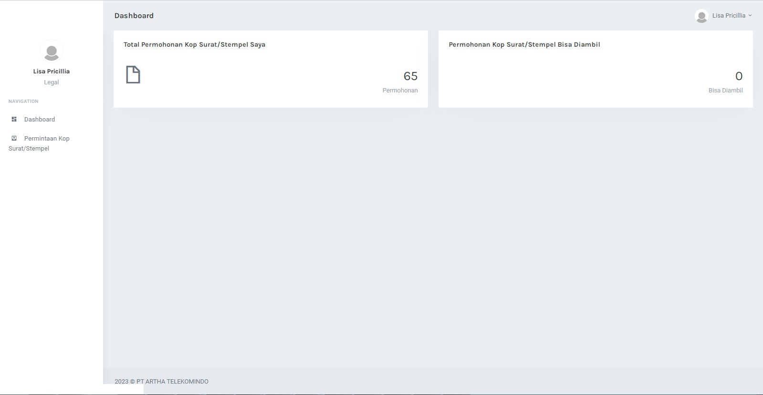Click the top-right user avatar icon
The width and height of the screenshot is (763, 395).
pos(701,16)
